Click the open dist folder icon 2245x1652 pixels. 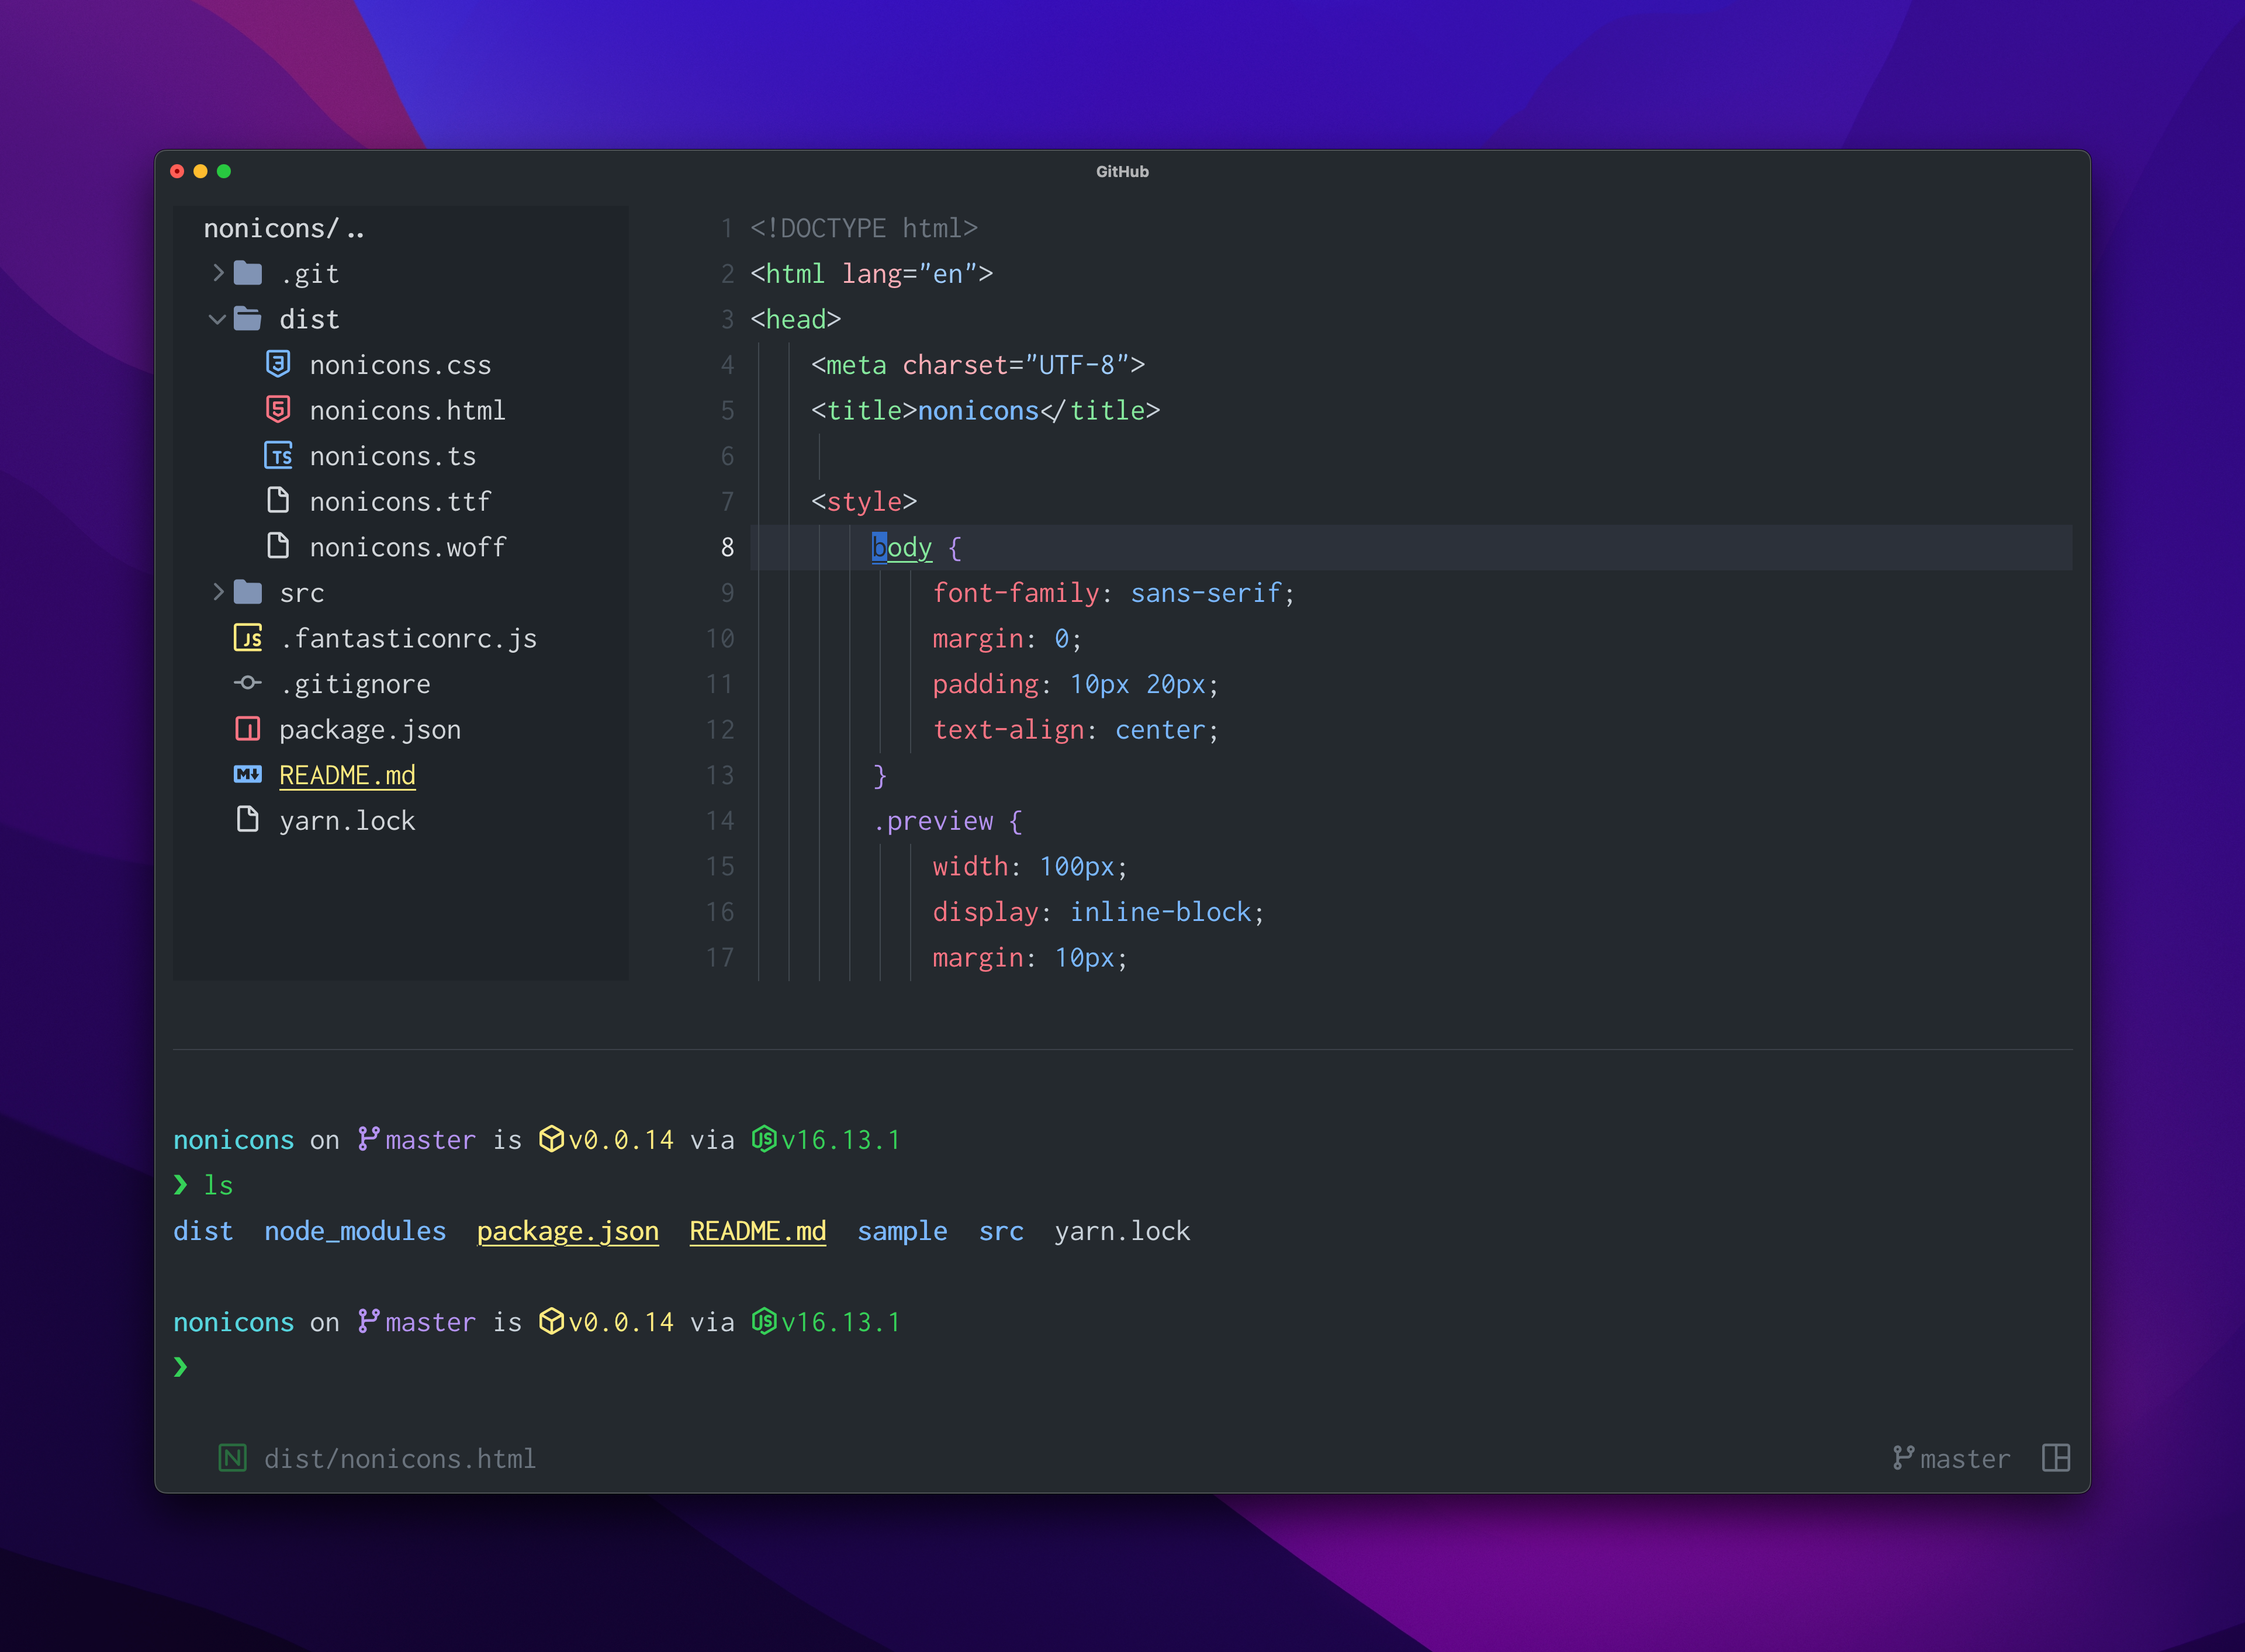pyautogui.click(x=248, y=319)
